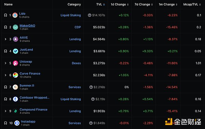Expand the Curve Finance row

tap(5, 75)
